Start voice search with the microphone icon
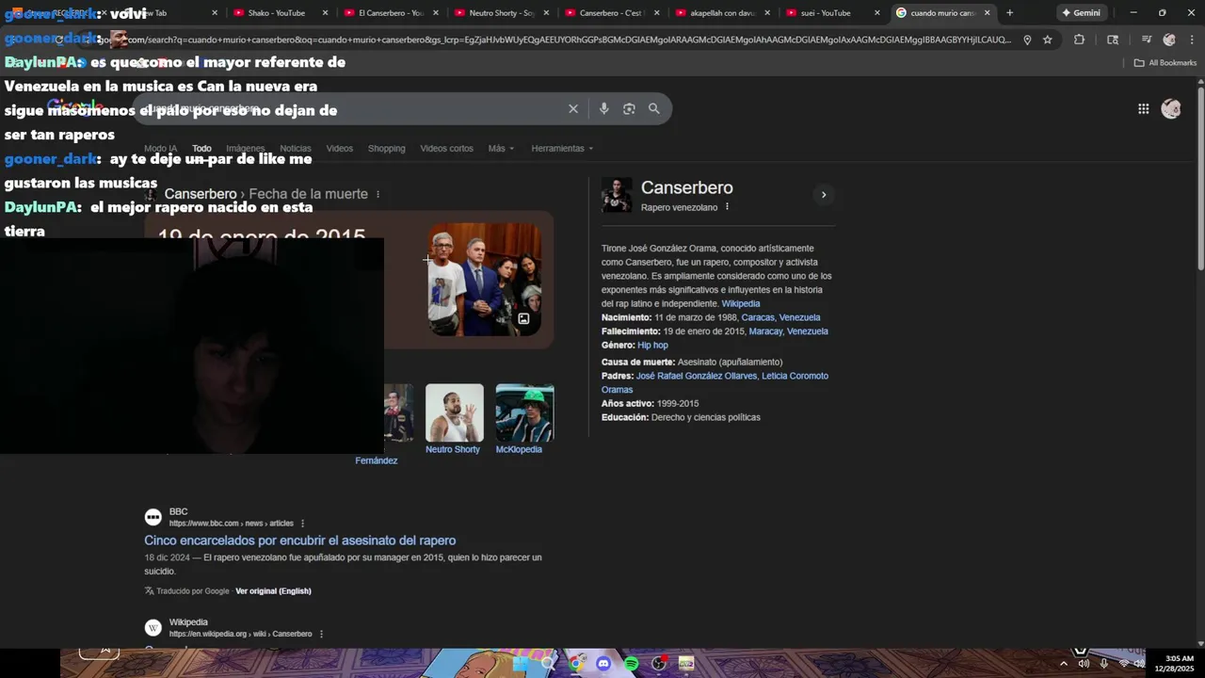The height and width of the screenshot is (678, 1205). coord(603,108)
